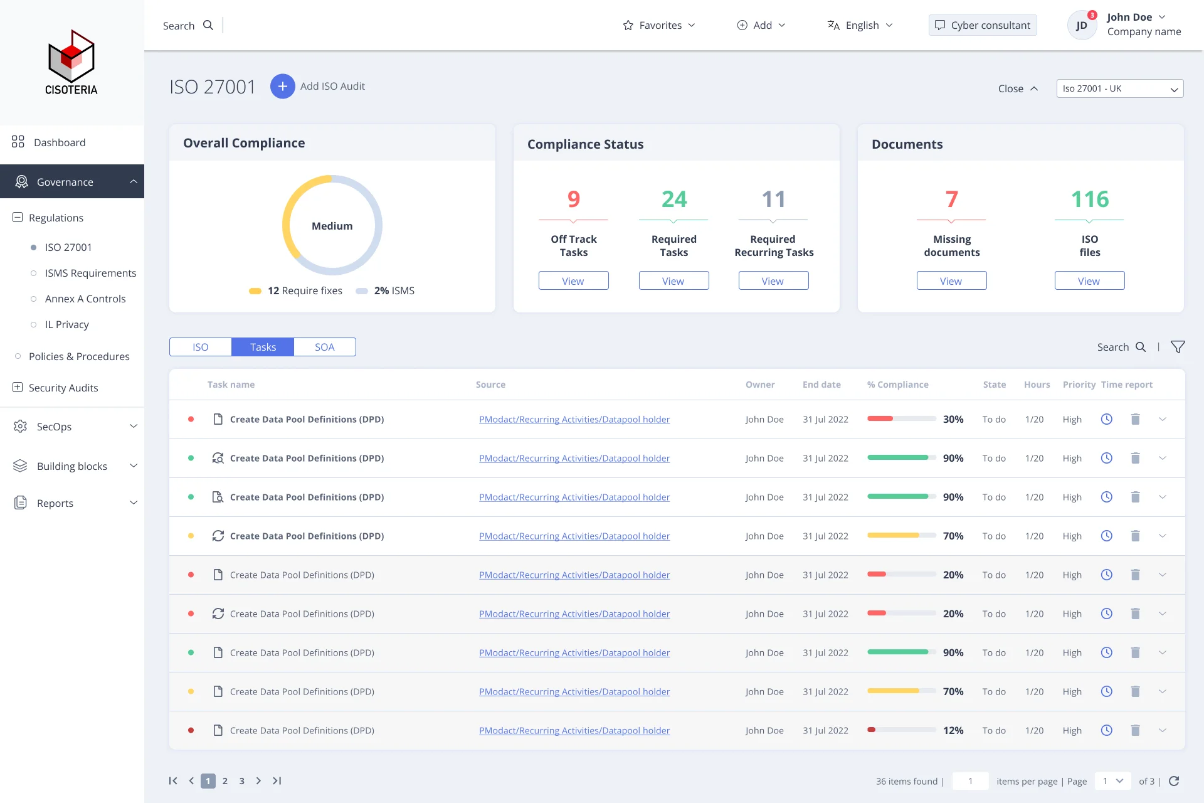Expand the Security Audits section
Screen dimensions: 1204x803
[x=18, y=387]
